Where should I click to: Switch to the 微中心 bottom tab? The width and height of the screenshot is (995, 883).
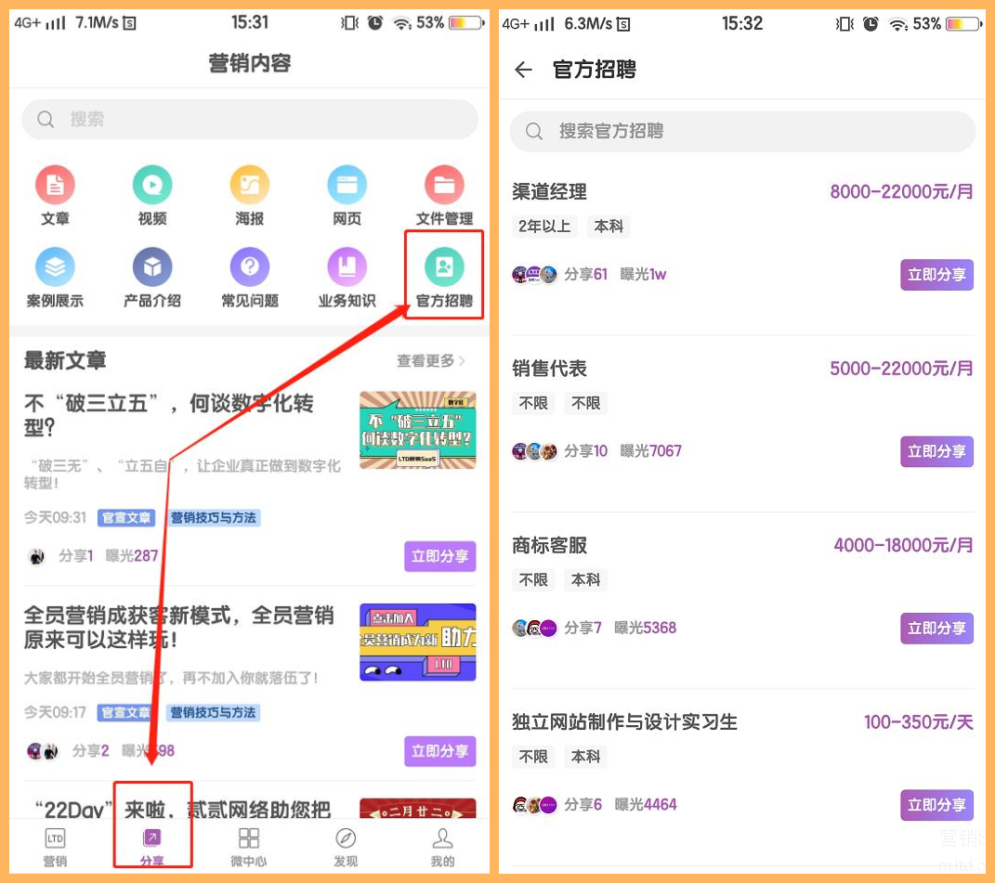248,847
